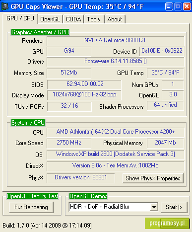Click the System / CPU group heading

[x=28, y=123]
